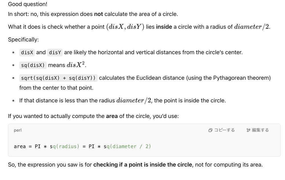The image size is (285, 180).
Task: Click the 'Specifically:' heading text
Action: tap(23, 40)
